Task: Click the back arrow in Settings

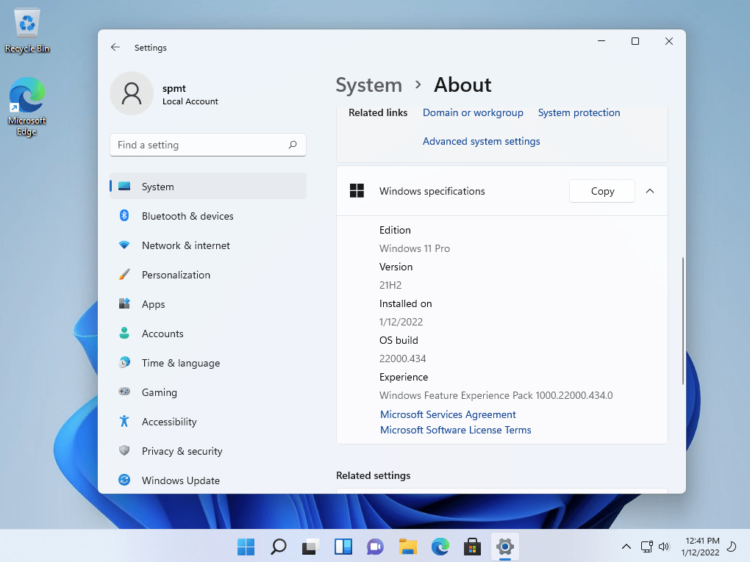Action: (x=115, y=47)
